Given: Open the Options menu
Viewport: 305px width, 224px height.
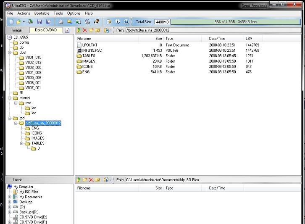Looking at the screenshot, I should (74, 13).
